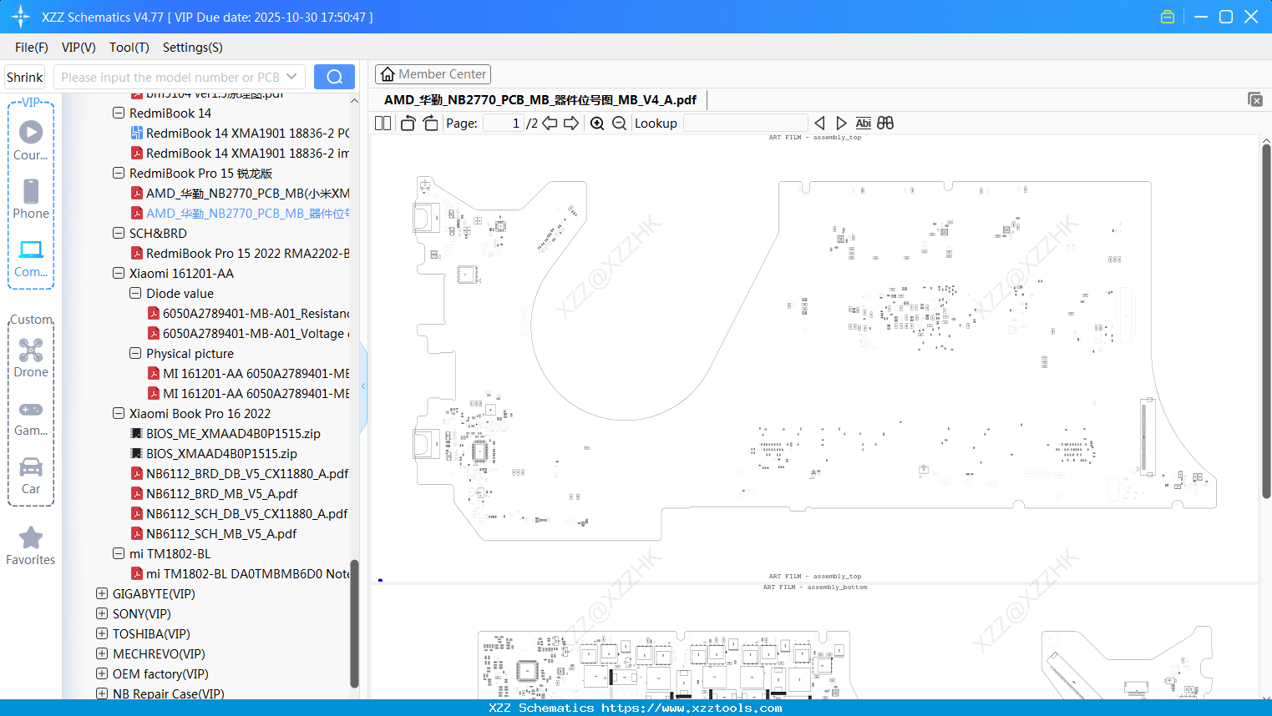Open Favorites from the sidebar
This screenshot has width=1272, height=716.
click(31, 546)
